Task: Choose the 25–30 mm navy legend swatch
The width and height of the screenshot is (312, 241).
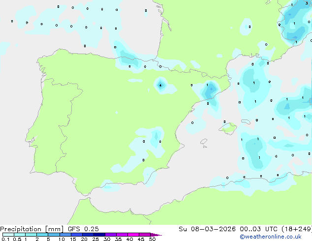Action: tap(99, 235)
